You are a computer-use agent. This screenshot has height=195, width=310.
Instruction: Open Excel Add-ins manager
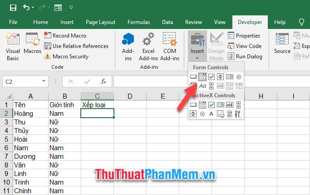(x=148, y=47)
